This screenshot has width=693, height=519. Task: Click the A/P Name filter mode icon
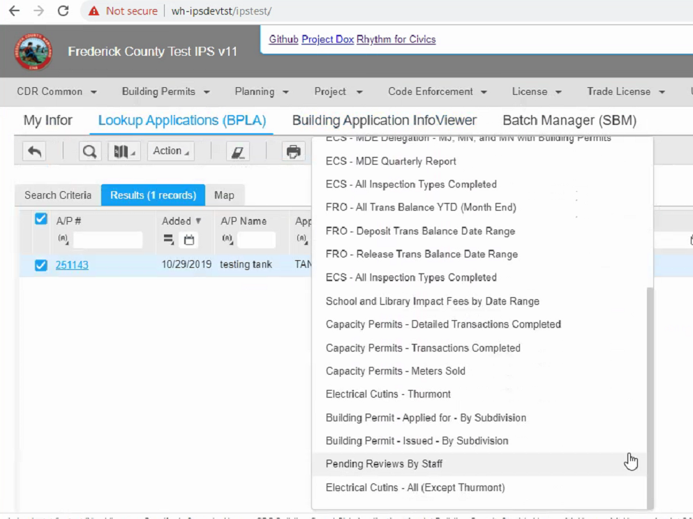tap(228, 239)
